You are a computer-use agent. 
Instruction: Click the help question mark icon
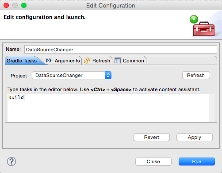(x=11, y=161)
